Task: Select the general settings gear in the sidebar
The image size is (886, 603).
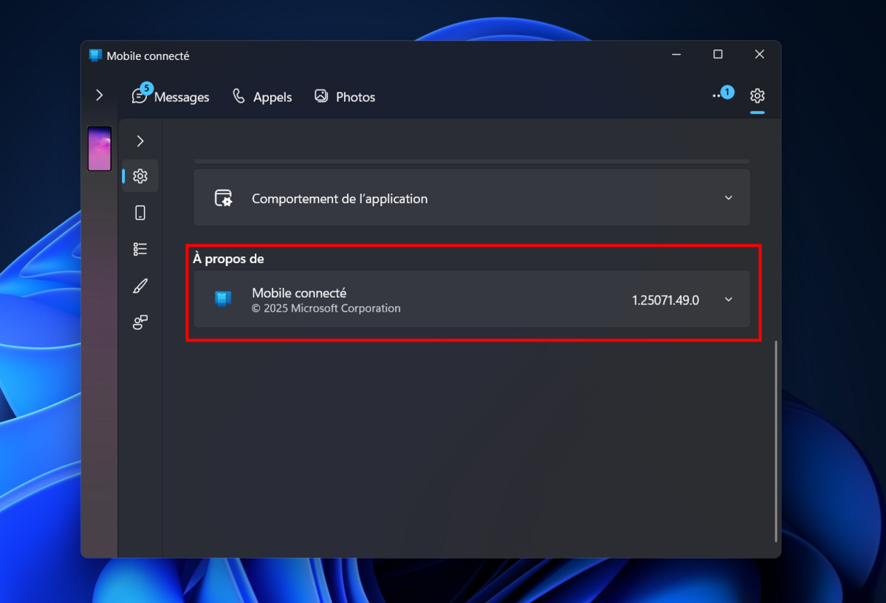Action: click(140, 176)
